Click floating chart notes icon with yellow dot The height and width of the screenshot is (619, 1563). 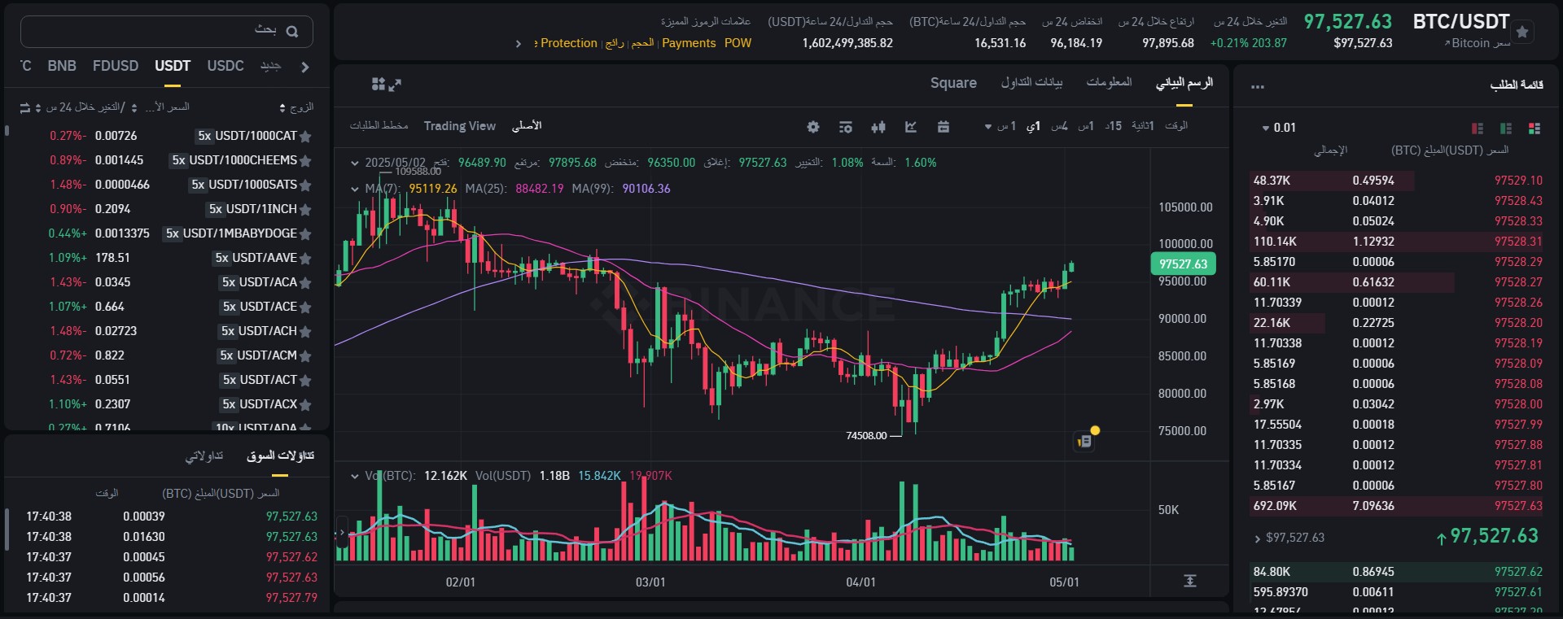click(x=1085, y=440)
